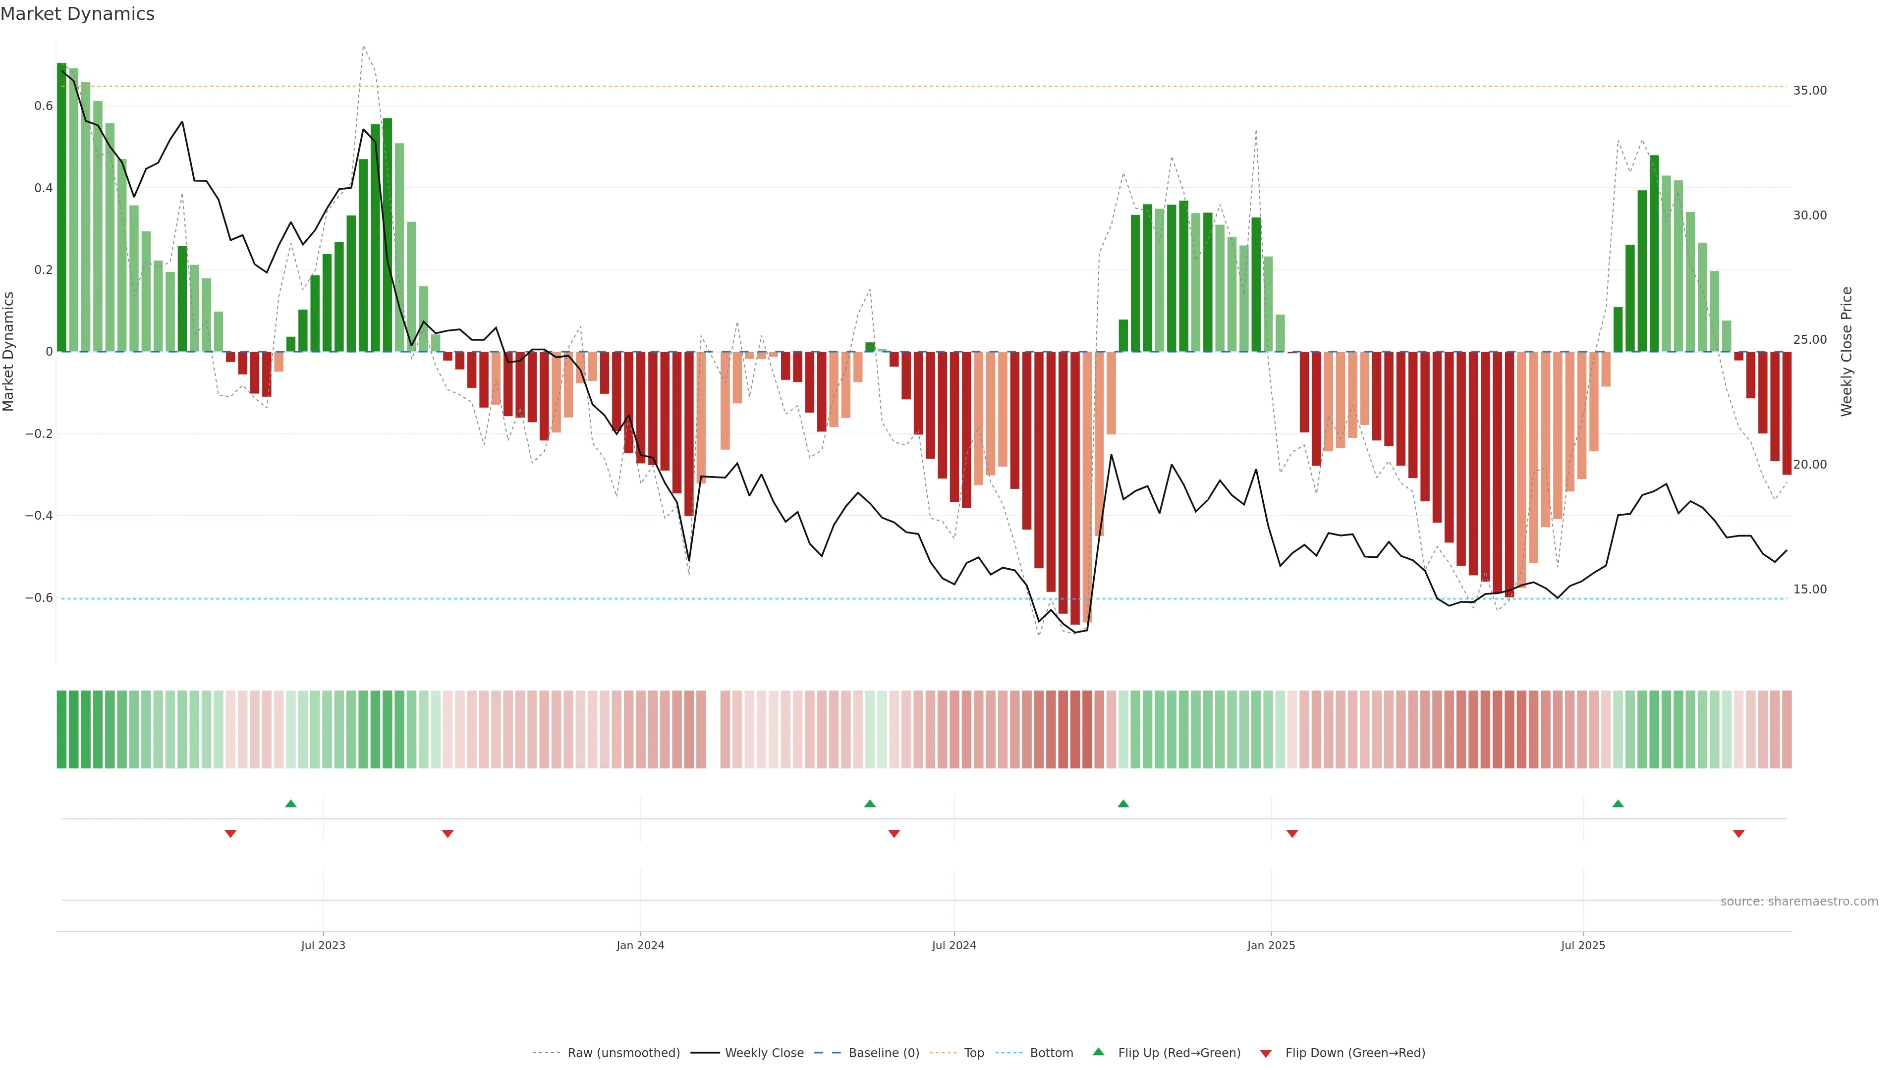This screenshot has width=1903, height=1070.
Task: Click the Jan 2024 x-axis label
Action: coord(640,945)
